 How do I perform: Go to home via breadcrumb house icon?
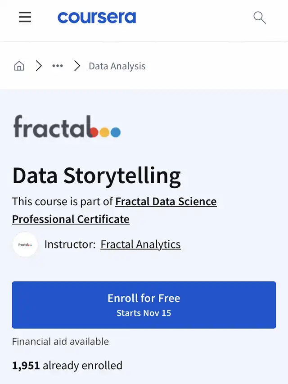click(19, 66)
